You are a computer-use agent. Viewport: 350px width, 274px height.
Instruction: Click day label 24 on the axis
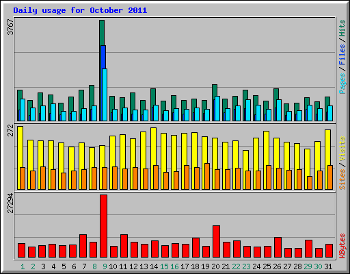pos(256,266)
